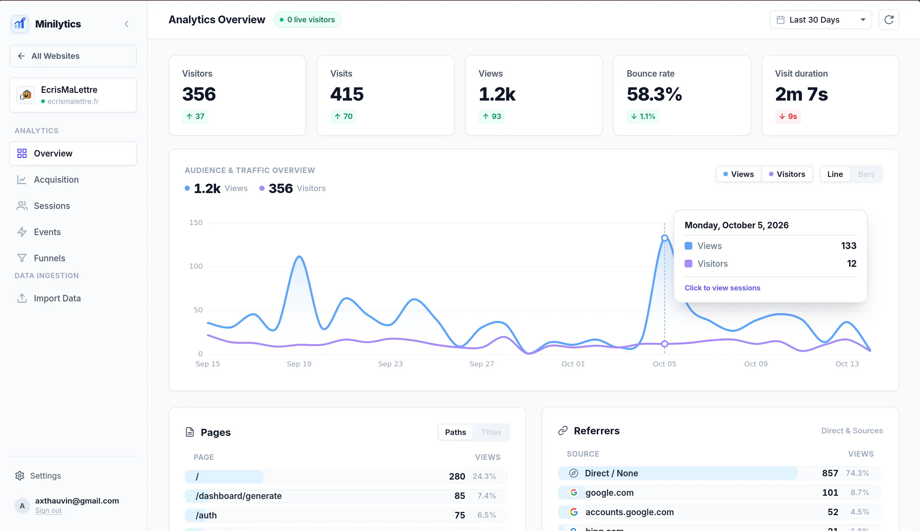Click the Import Data upload icon

22,298
